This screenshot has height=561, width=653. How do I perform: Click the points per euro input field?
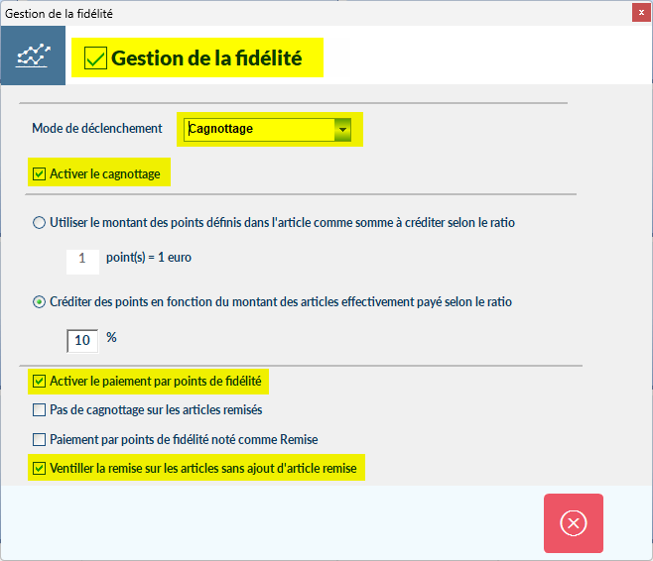tap(82, 262)
